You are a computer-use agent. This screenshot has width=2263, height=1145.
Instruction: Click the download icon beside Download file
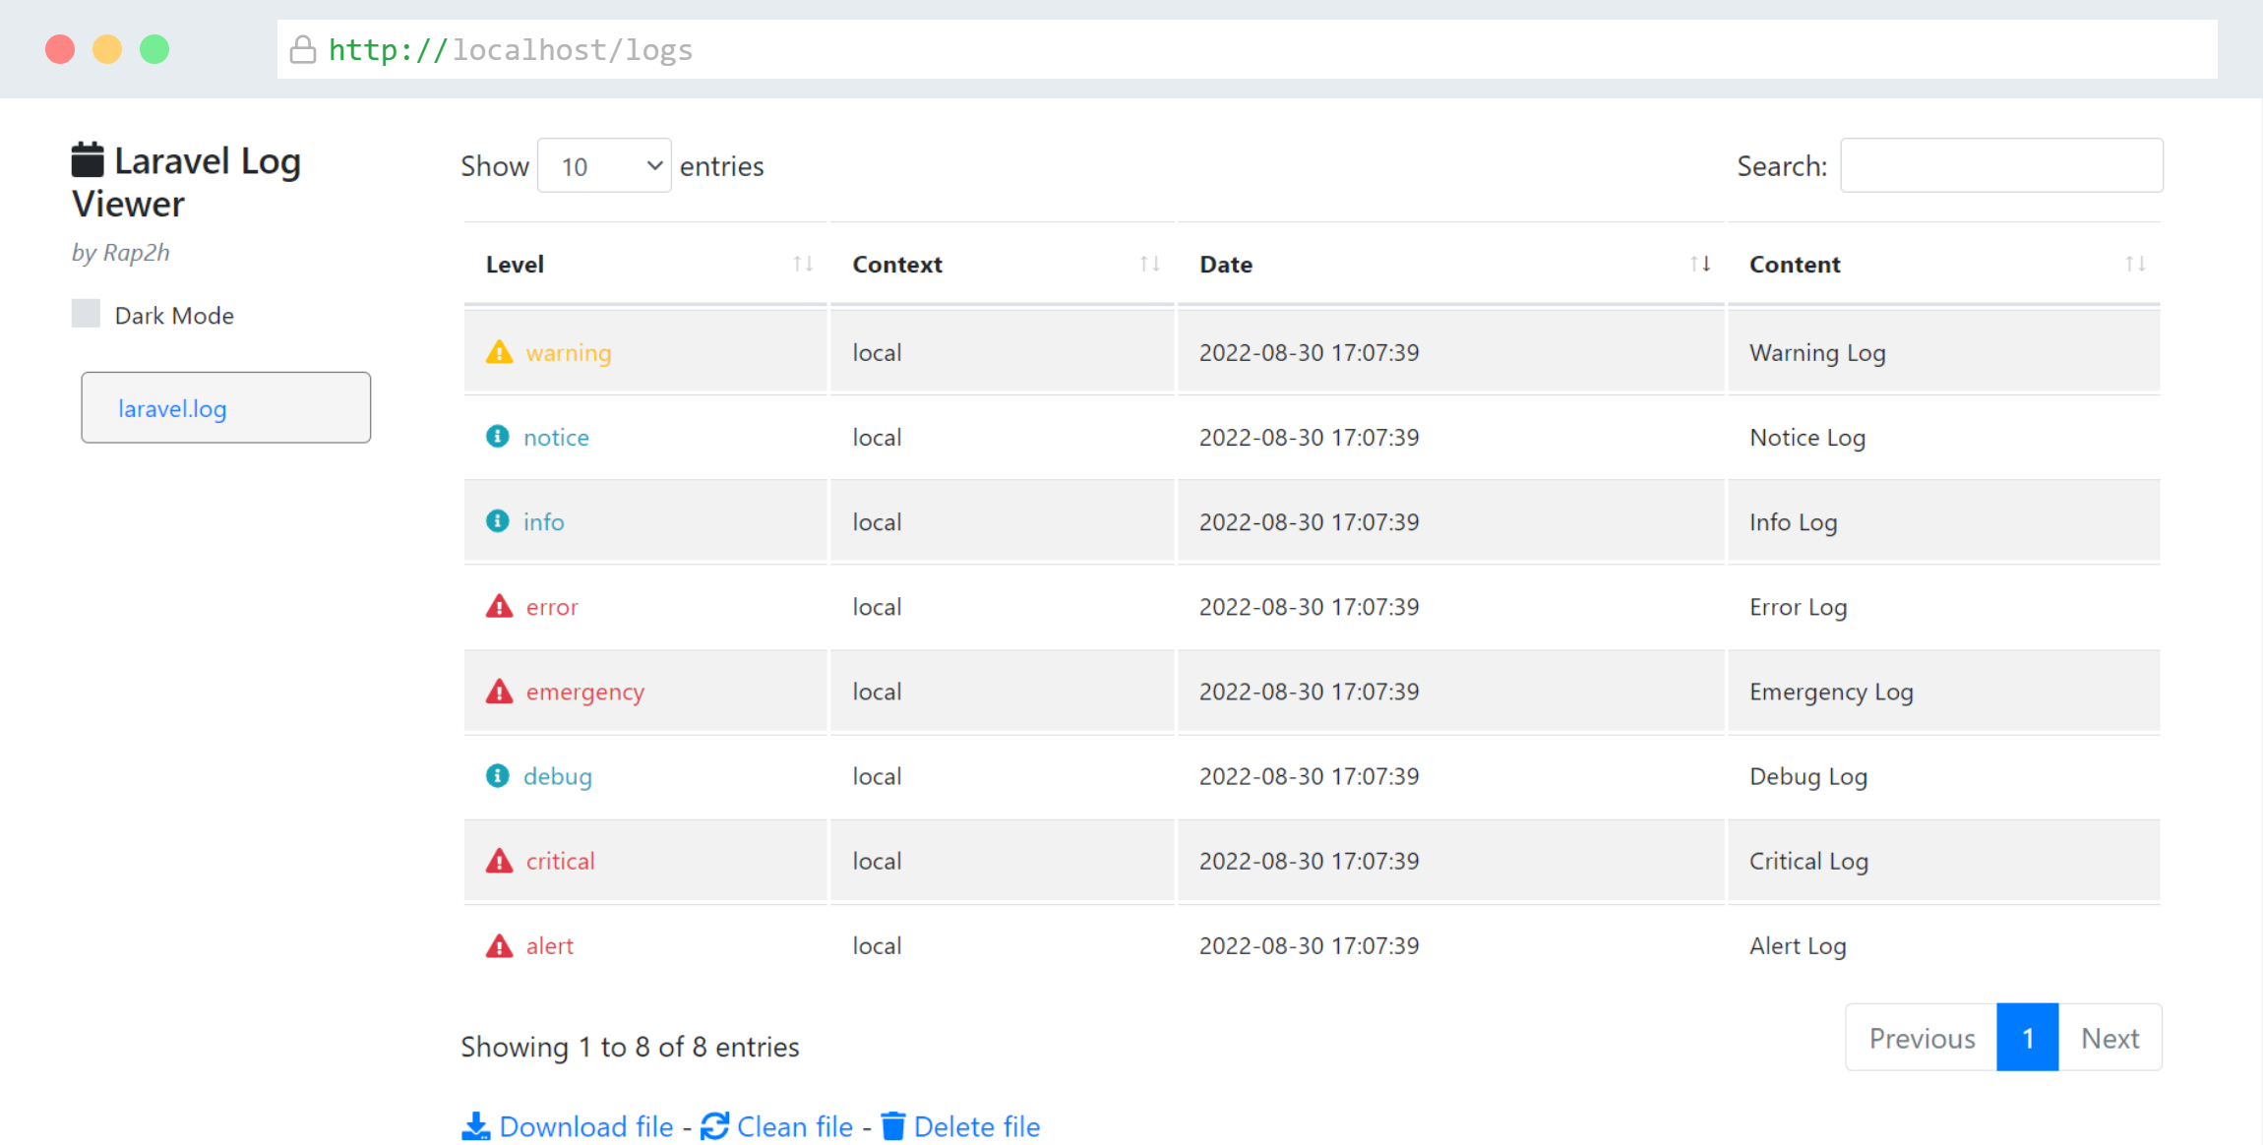pyautogui.click(x=476, y=1126)
